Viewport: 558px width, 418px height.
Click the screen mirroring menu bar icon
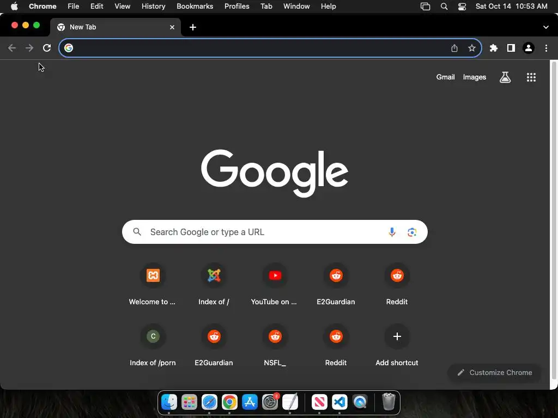(x=425, y=7)
